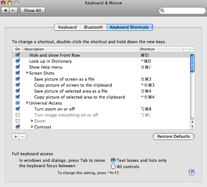Click the Universal Access group label
Screen dimensions: 207x187
point(46,103)
